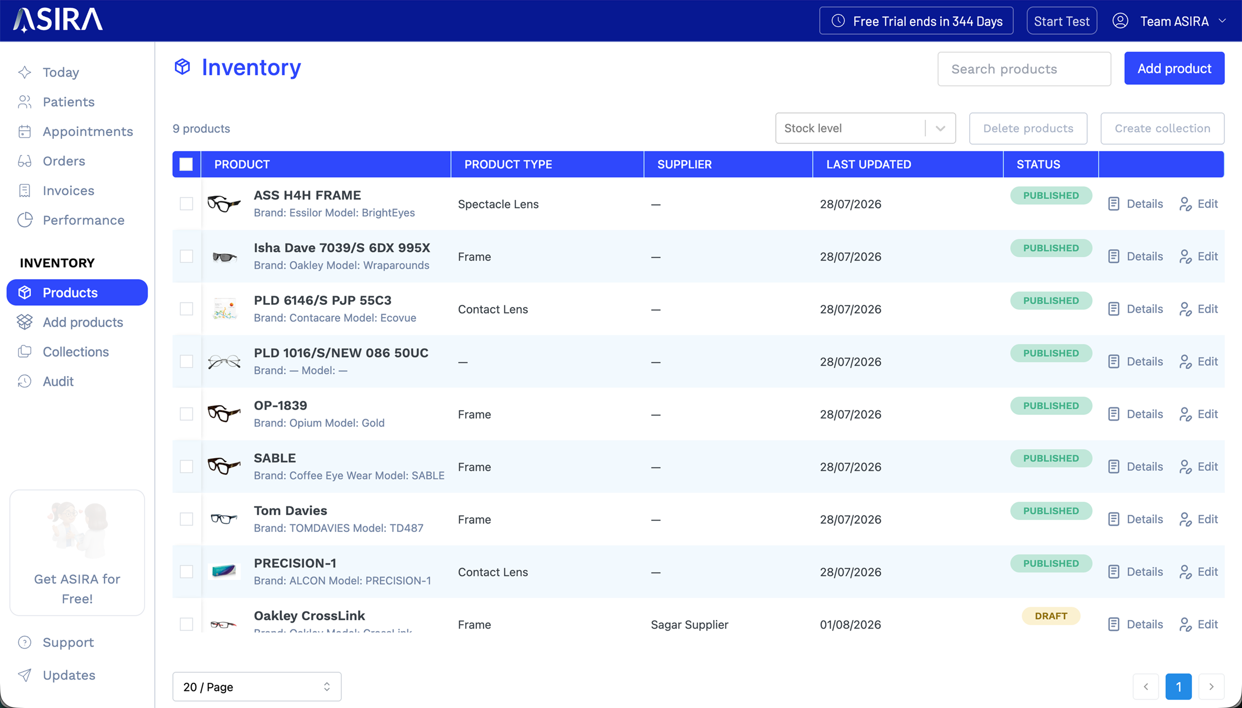Check the box for ASS H4H FRAME
The image size is (1242, 708).
[x=186, y=204]
